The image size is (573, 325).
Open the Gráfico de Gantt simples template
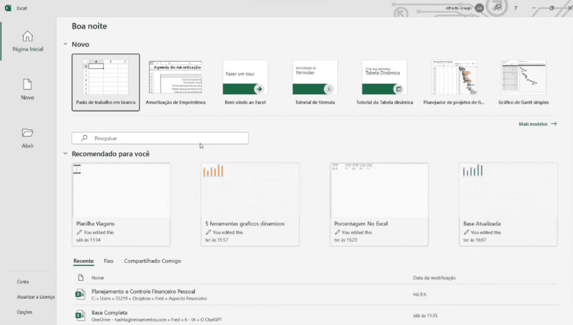(523, 82)
